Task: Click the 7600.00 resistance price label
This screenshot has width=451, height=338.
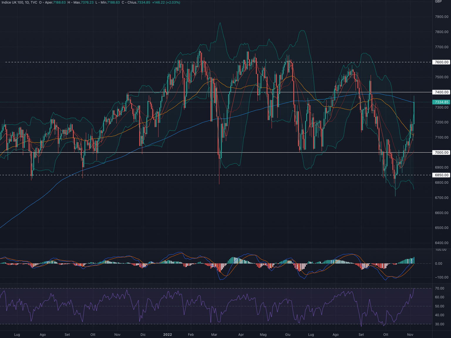Action: pyautogui.click(x=441, y=62)
